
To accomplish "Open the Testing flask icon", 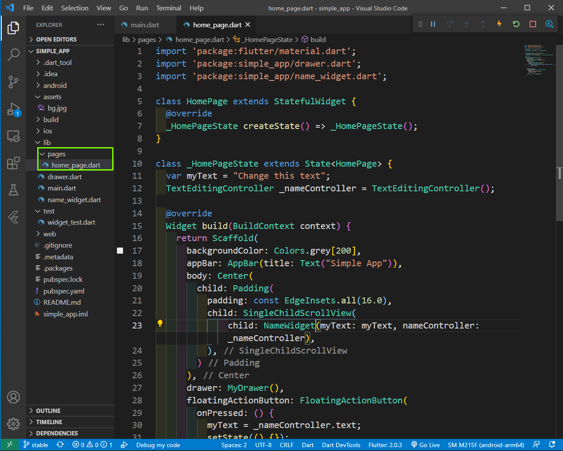I will 13,190.
